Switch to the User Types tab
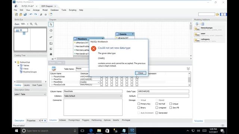Image resolution: width=239 pixels, height=134 pixels. (37, 85)
